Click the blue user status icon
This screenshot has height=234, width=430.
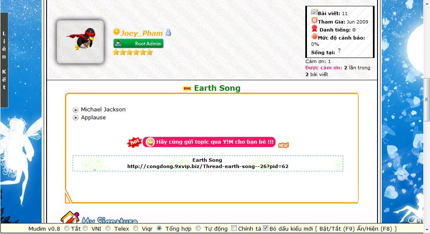tap(168, 32)
